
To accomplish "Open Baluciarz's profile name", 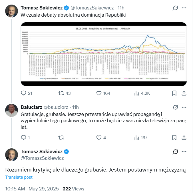I will 31,107.
